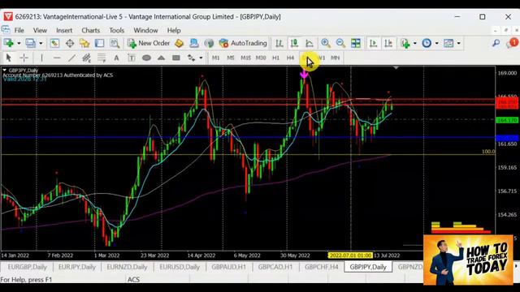Select the vertical line drawing tool
The image size is (520, 292).
coord(41,58)
